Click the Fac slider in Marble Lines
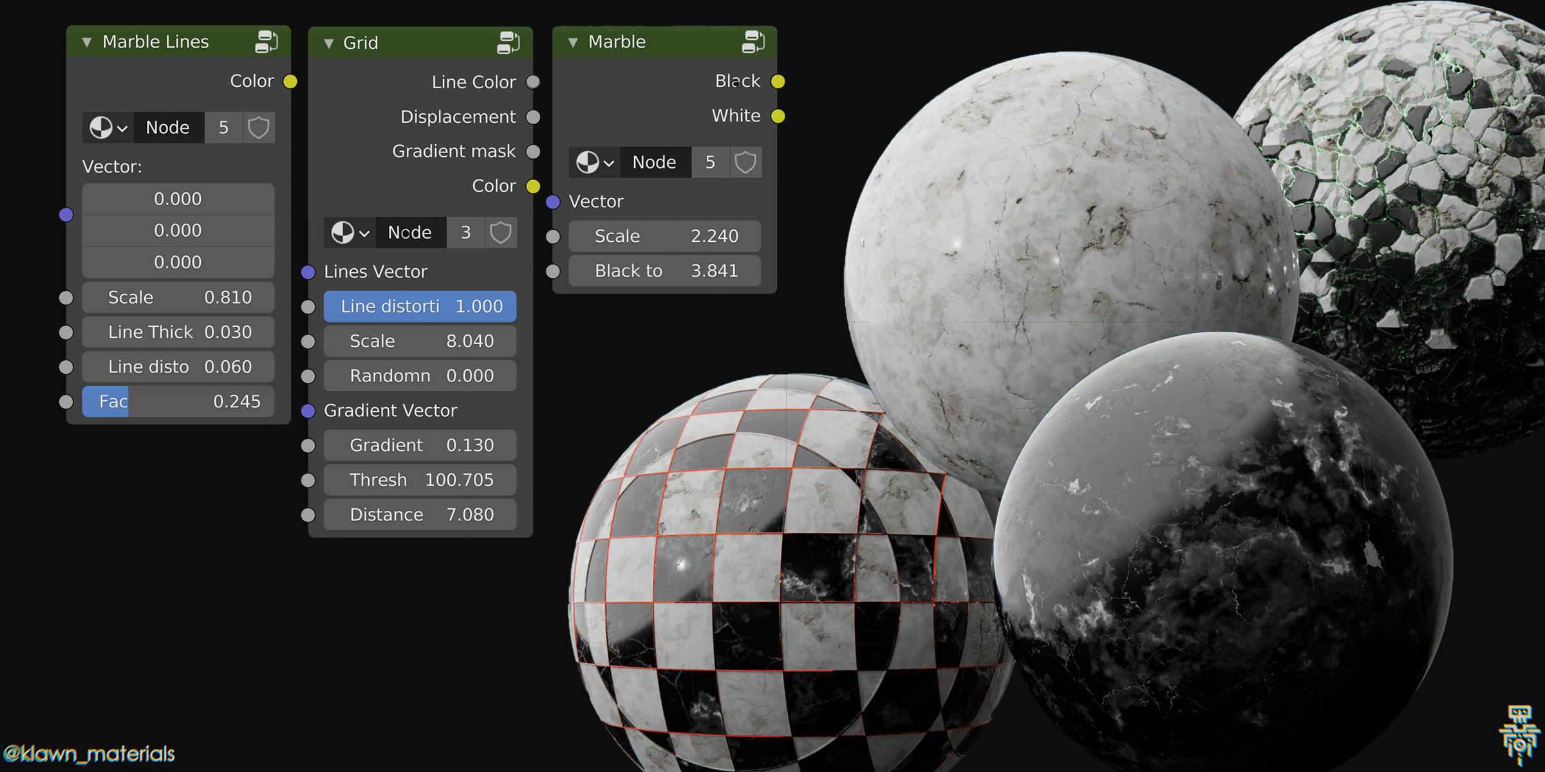 [178, 401]
